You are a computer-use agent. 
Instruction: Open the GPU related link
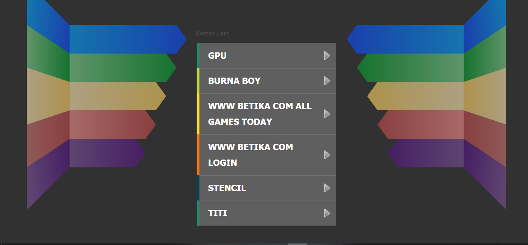pos(266,56)
